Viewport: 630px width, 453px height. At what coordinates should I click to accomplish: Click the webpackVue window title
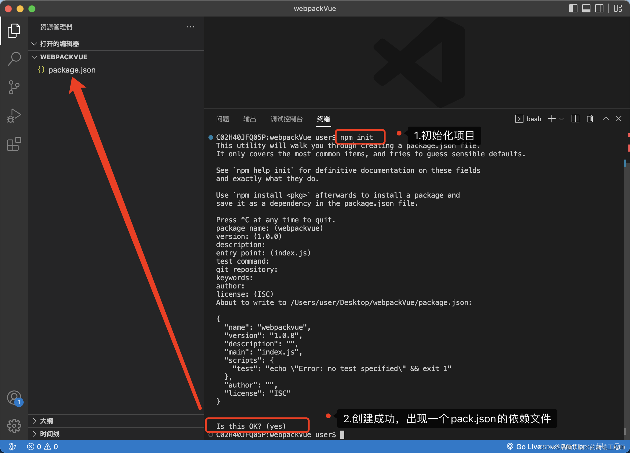tap(315, 8)
